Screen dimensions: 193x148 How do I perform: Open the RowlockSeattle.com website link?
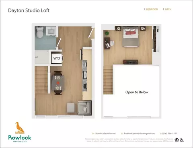tap(105, 134)
